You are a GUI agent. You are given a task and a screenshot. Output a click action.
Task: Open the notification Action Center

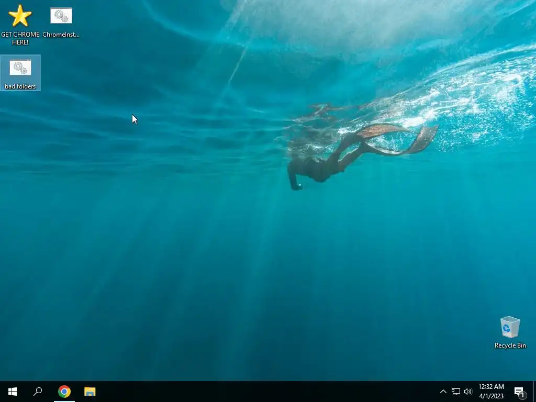point(520,392)
